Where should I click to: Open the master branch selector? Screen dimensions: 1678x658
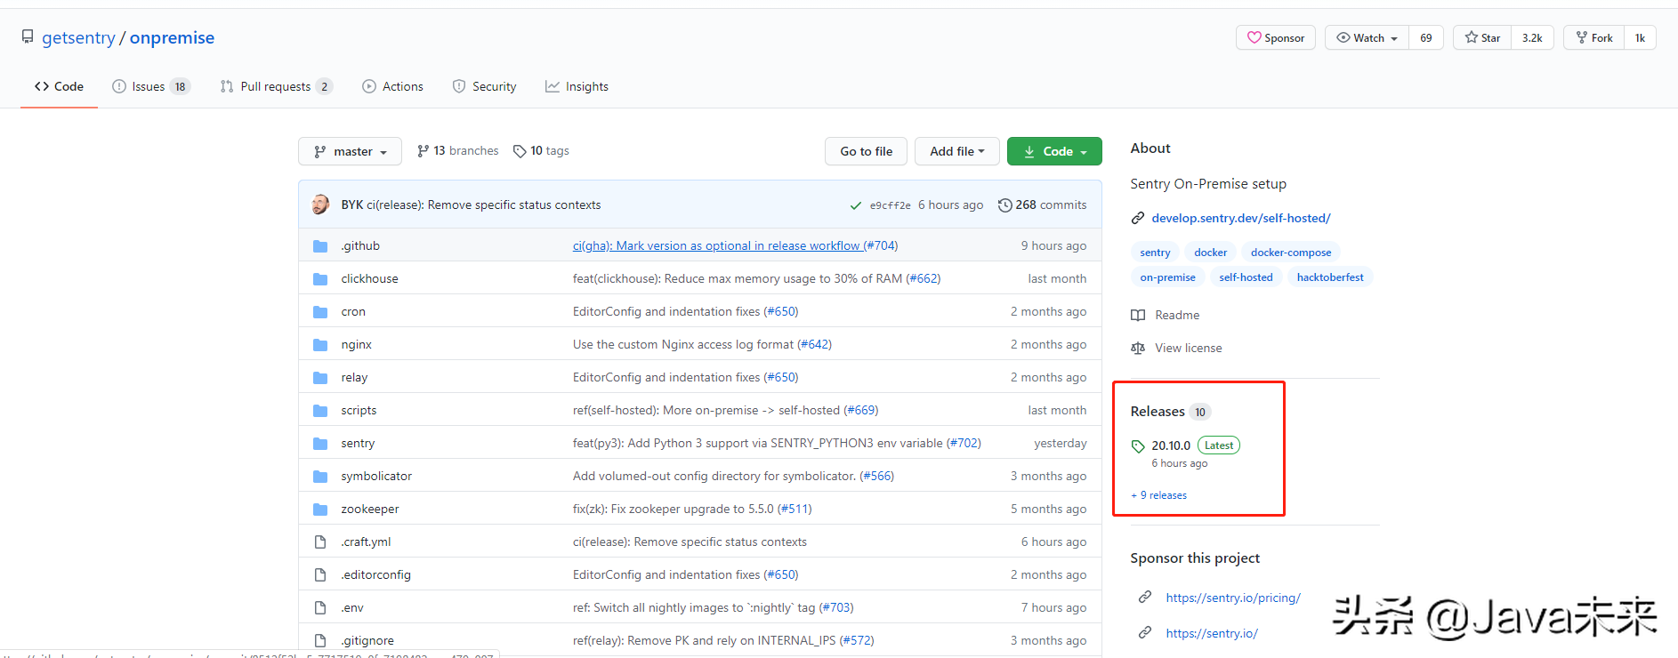[x=350, y=151]
